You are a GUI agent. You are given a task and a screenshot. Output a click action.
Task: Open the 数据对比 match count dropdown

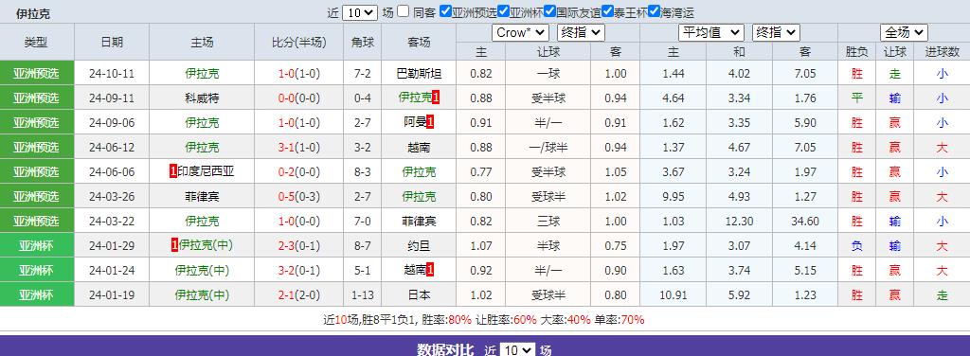click(517, 350)
